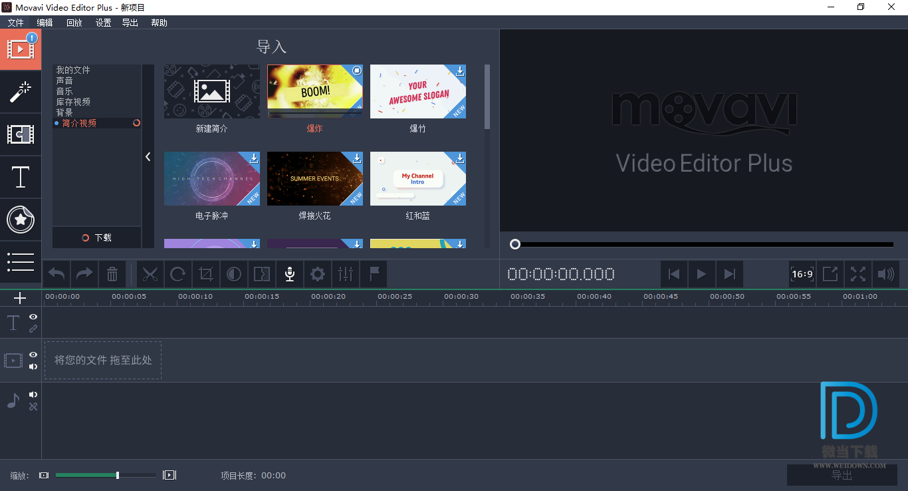Viewport: 908px width, 491px height.
Task: Open the Transitions tab in sidebar
Action: [x=21, y=134]
